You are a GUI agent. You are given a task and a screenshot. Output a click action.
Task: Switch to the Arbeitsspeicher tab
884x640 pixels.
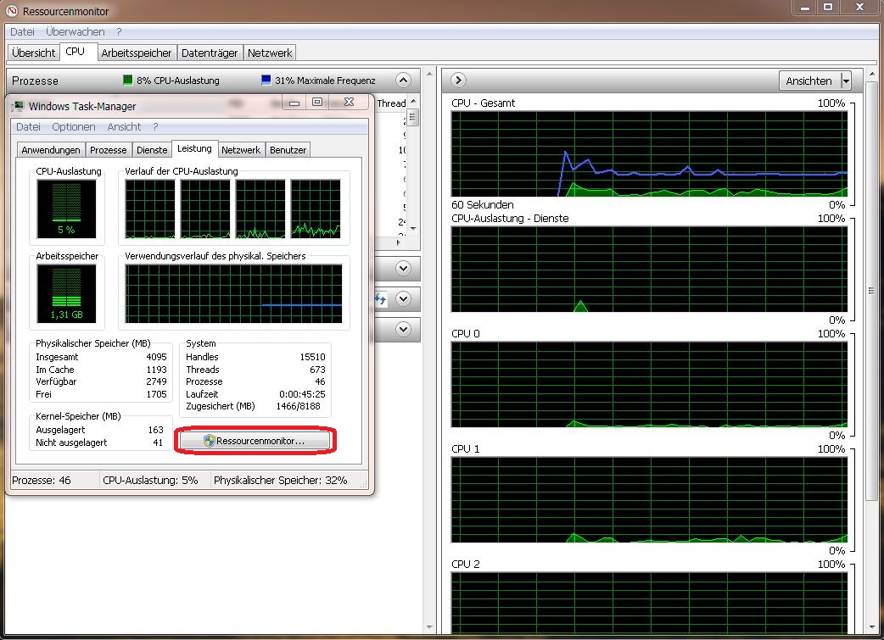coord(137,53)
